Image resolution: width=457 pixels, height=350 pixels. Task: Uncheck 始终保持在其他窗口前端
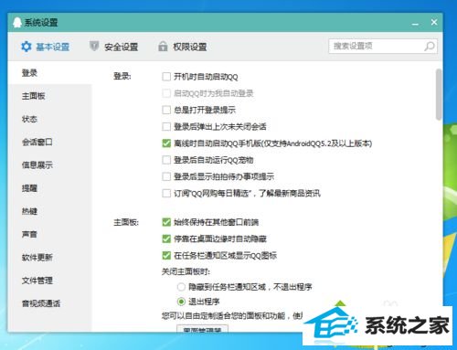coord(166,222)
